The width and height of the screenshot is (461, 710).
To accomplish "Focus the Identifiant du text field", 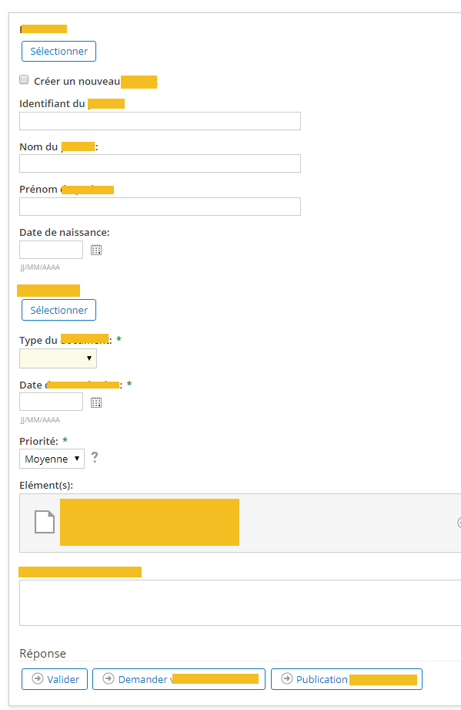I will 160,121.
